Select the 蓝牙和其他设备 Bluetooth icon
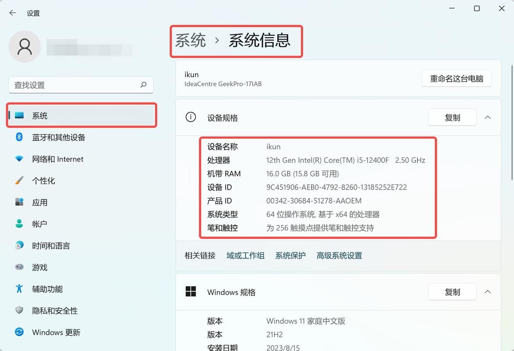 pyautogui.click(x=19, y=137)
